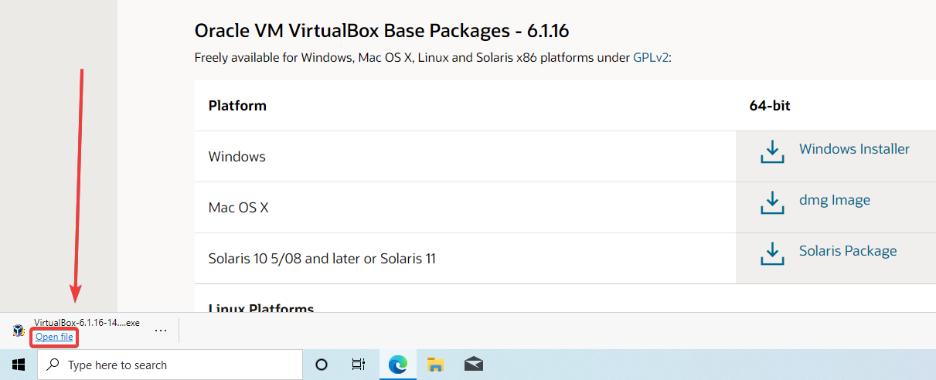The width and height of the screenshot is (936, 380).
Task: Download the Windows Installer link
Action: [x=854, y=149]
